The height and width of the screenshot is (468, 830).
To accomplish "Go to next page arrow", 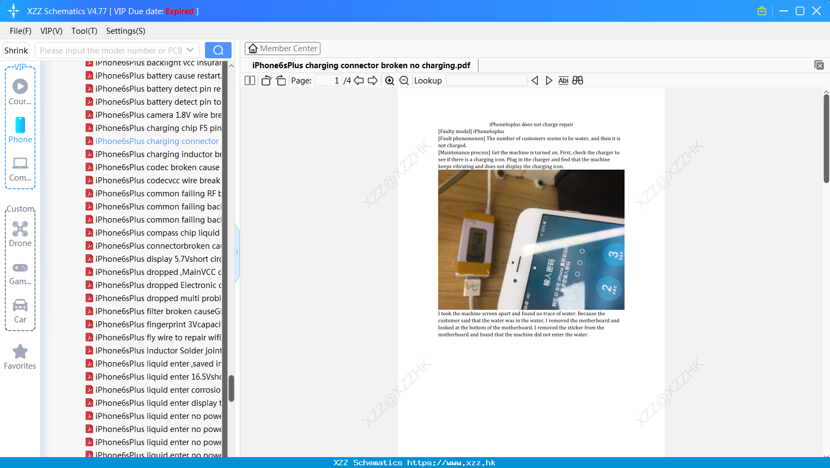I will click(373, 81).
